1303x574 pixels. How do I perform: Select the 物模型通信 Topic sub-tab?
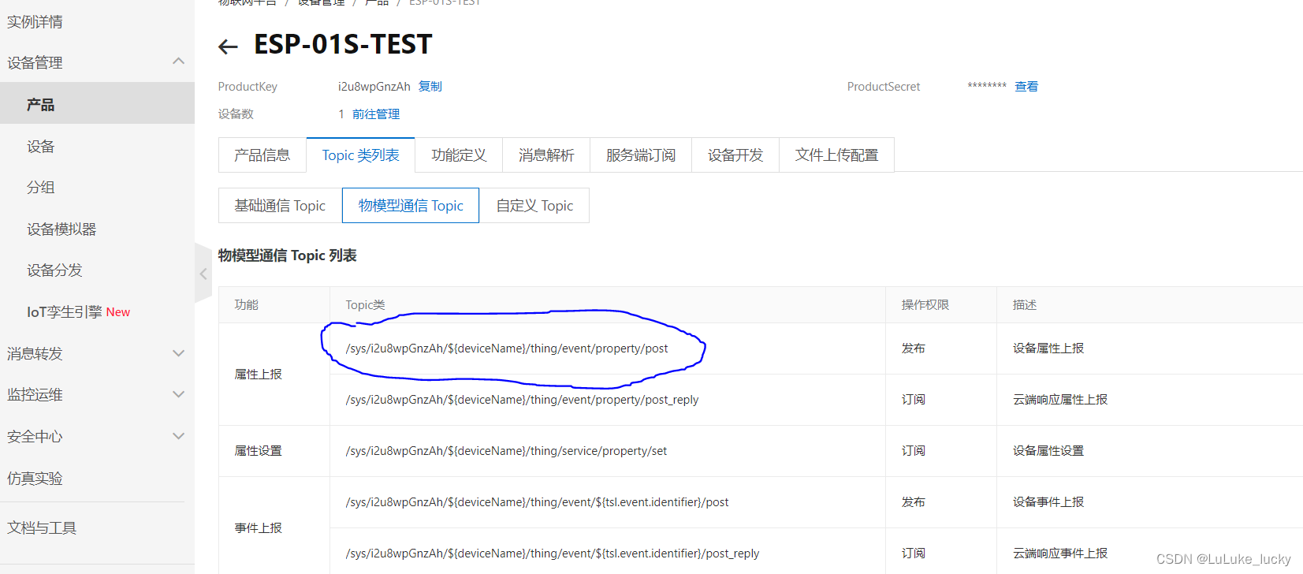click(411, 206)
